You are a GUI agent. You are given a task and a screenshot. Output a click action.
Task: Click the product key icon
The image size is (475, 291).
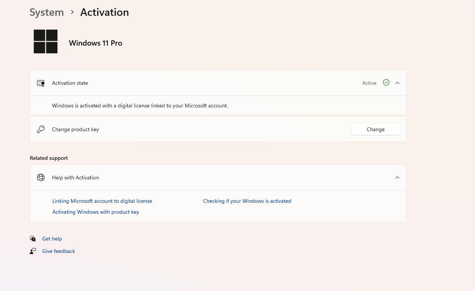click(x=41, y=129)
